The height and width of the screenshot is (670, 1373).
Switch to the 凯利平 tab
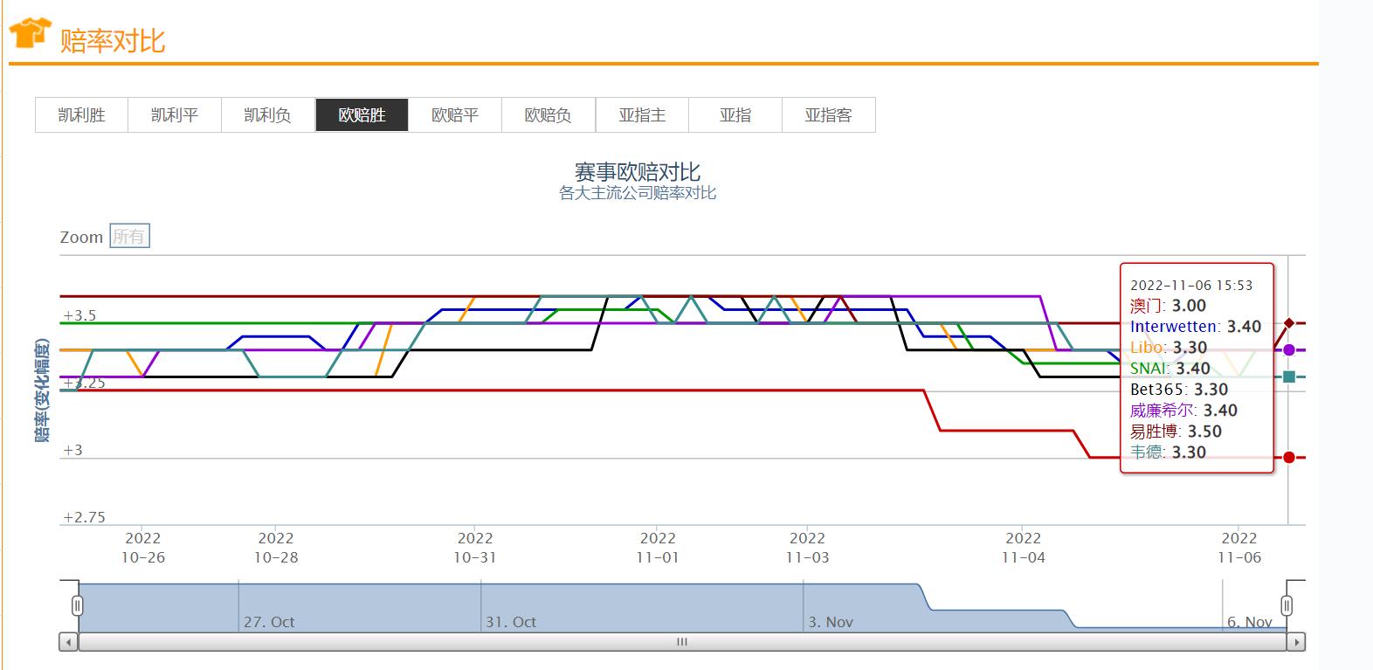click(175, 114)
